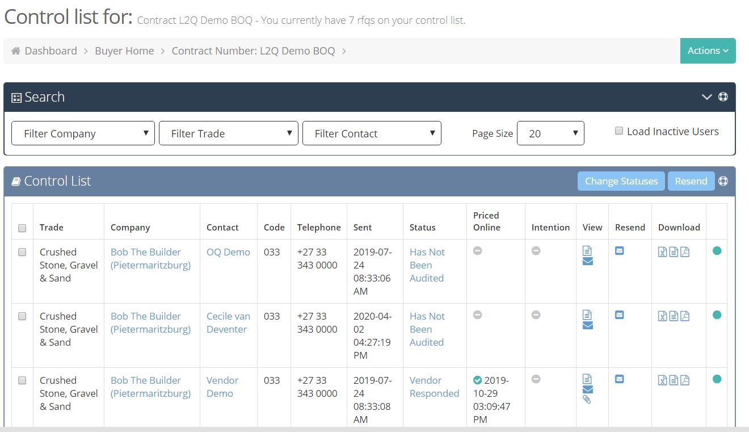The height and width of the screenshot is (432, 749).
Task: Click resend envelope icon in OQ Demo row
Action: point(620,250)
